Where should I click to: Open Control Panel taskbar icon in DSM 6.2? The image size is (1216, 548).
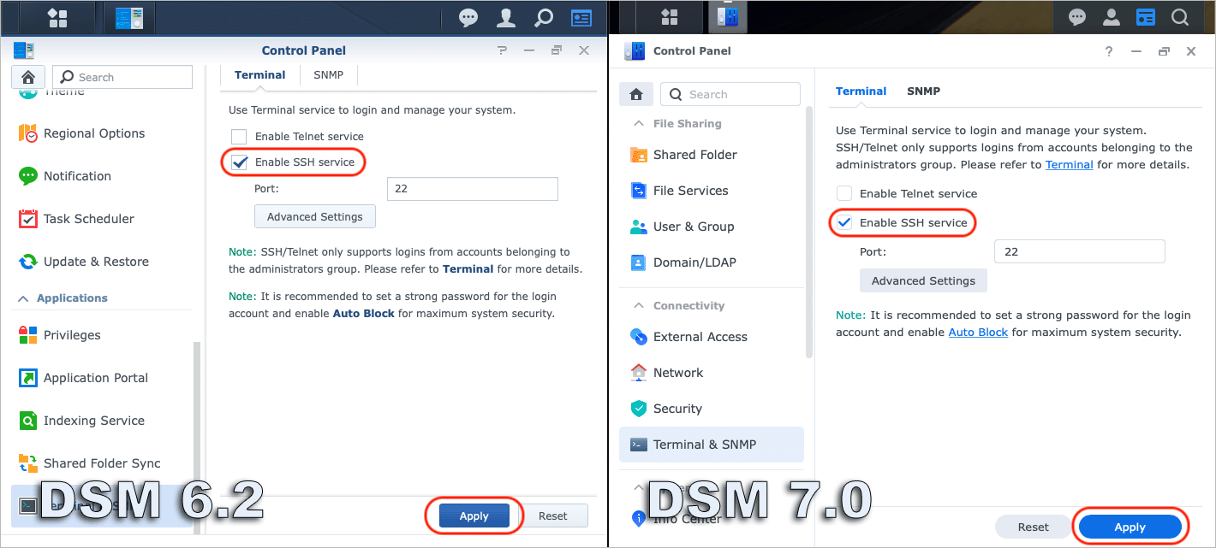(129, 17)
